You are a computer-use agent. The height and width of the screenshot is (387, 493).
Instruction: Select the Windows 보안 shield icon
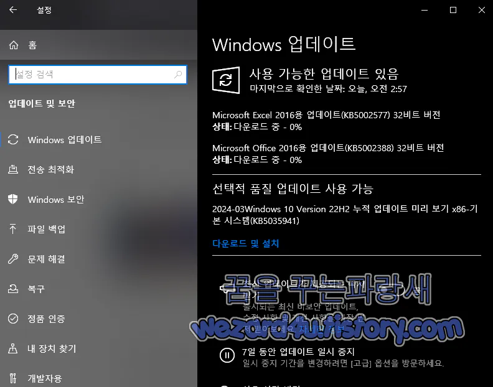[x=13, y=199]
